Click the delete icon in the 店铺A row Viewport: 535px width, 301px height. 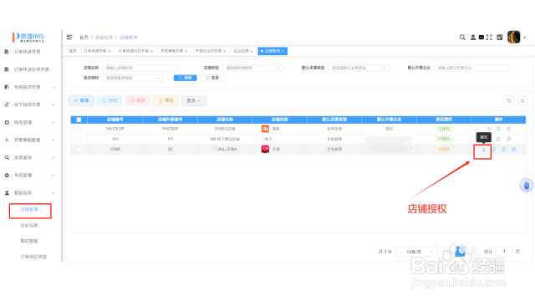(503, 149)
